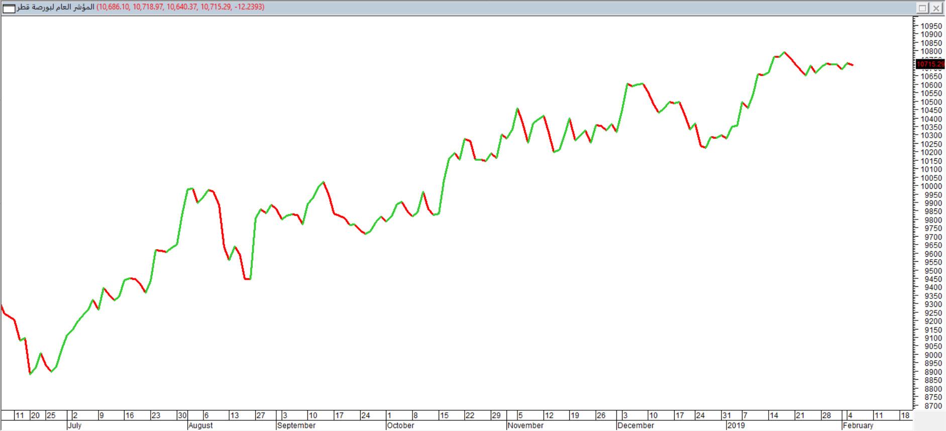Click the chart window icon beside the title
Viewport: 946px width, 431px height.
coord(9,8)
